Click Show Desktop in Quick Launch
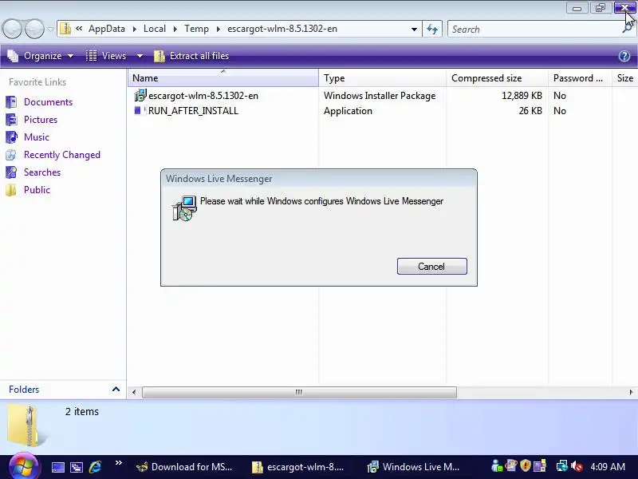Image resolution: width=638 pixels, height=479 pixels. tap(57, 467)
